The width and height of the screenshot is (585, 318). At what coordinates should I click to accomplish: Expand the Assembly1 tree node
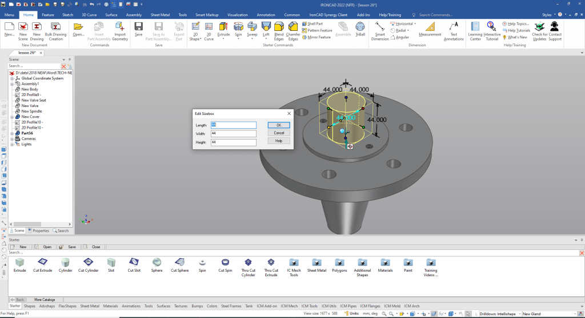12,84
